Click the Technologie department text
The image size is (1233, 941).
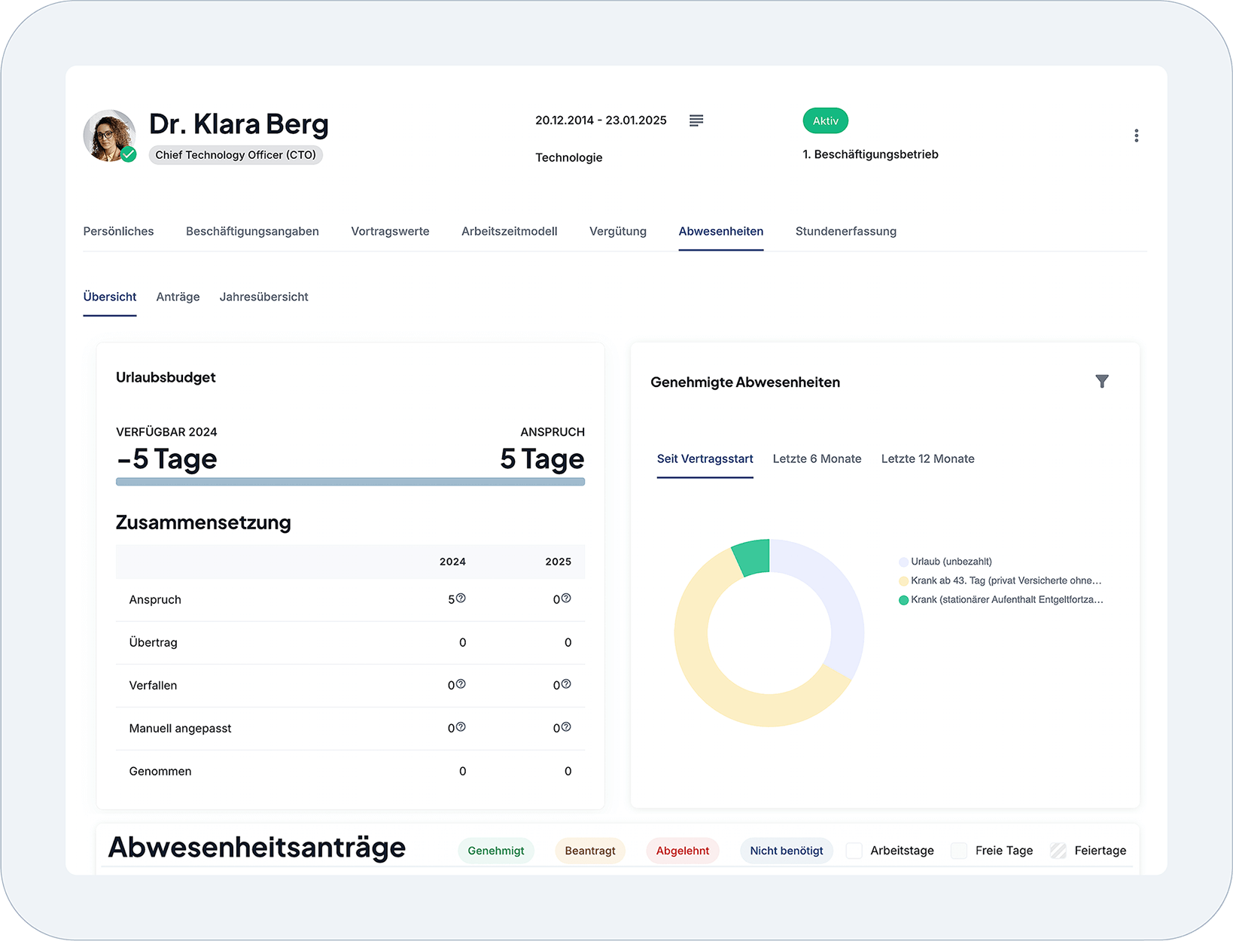point(569,157)
